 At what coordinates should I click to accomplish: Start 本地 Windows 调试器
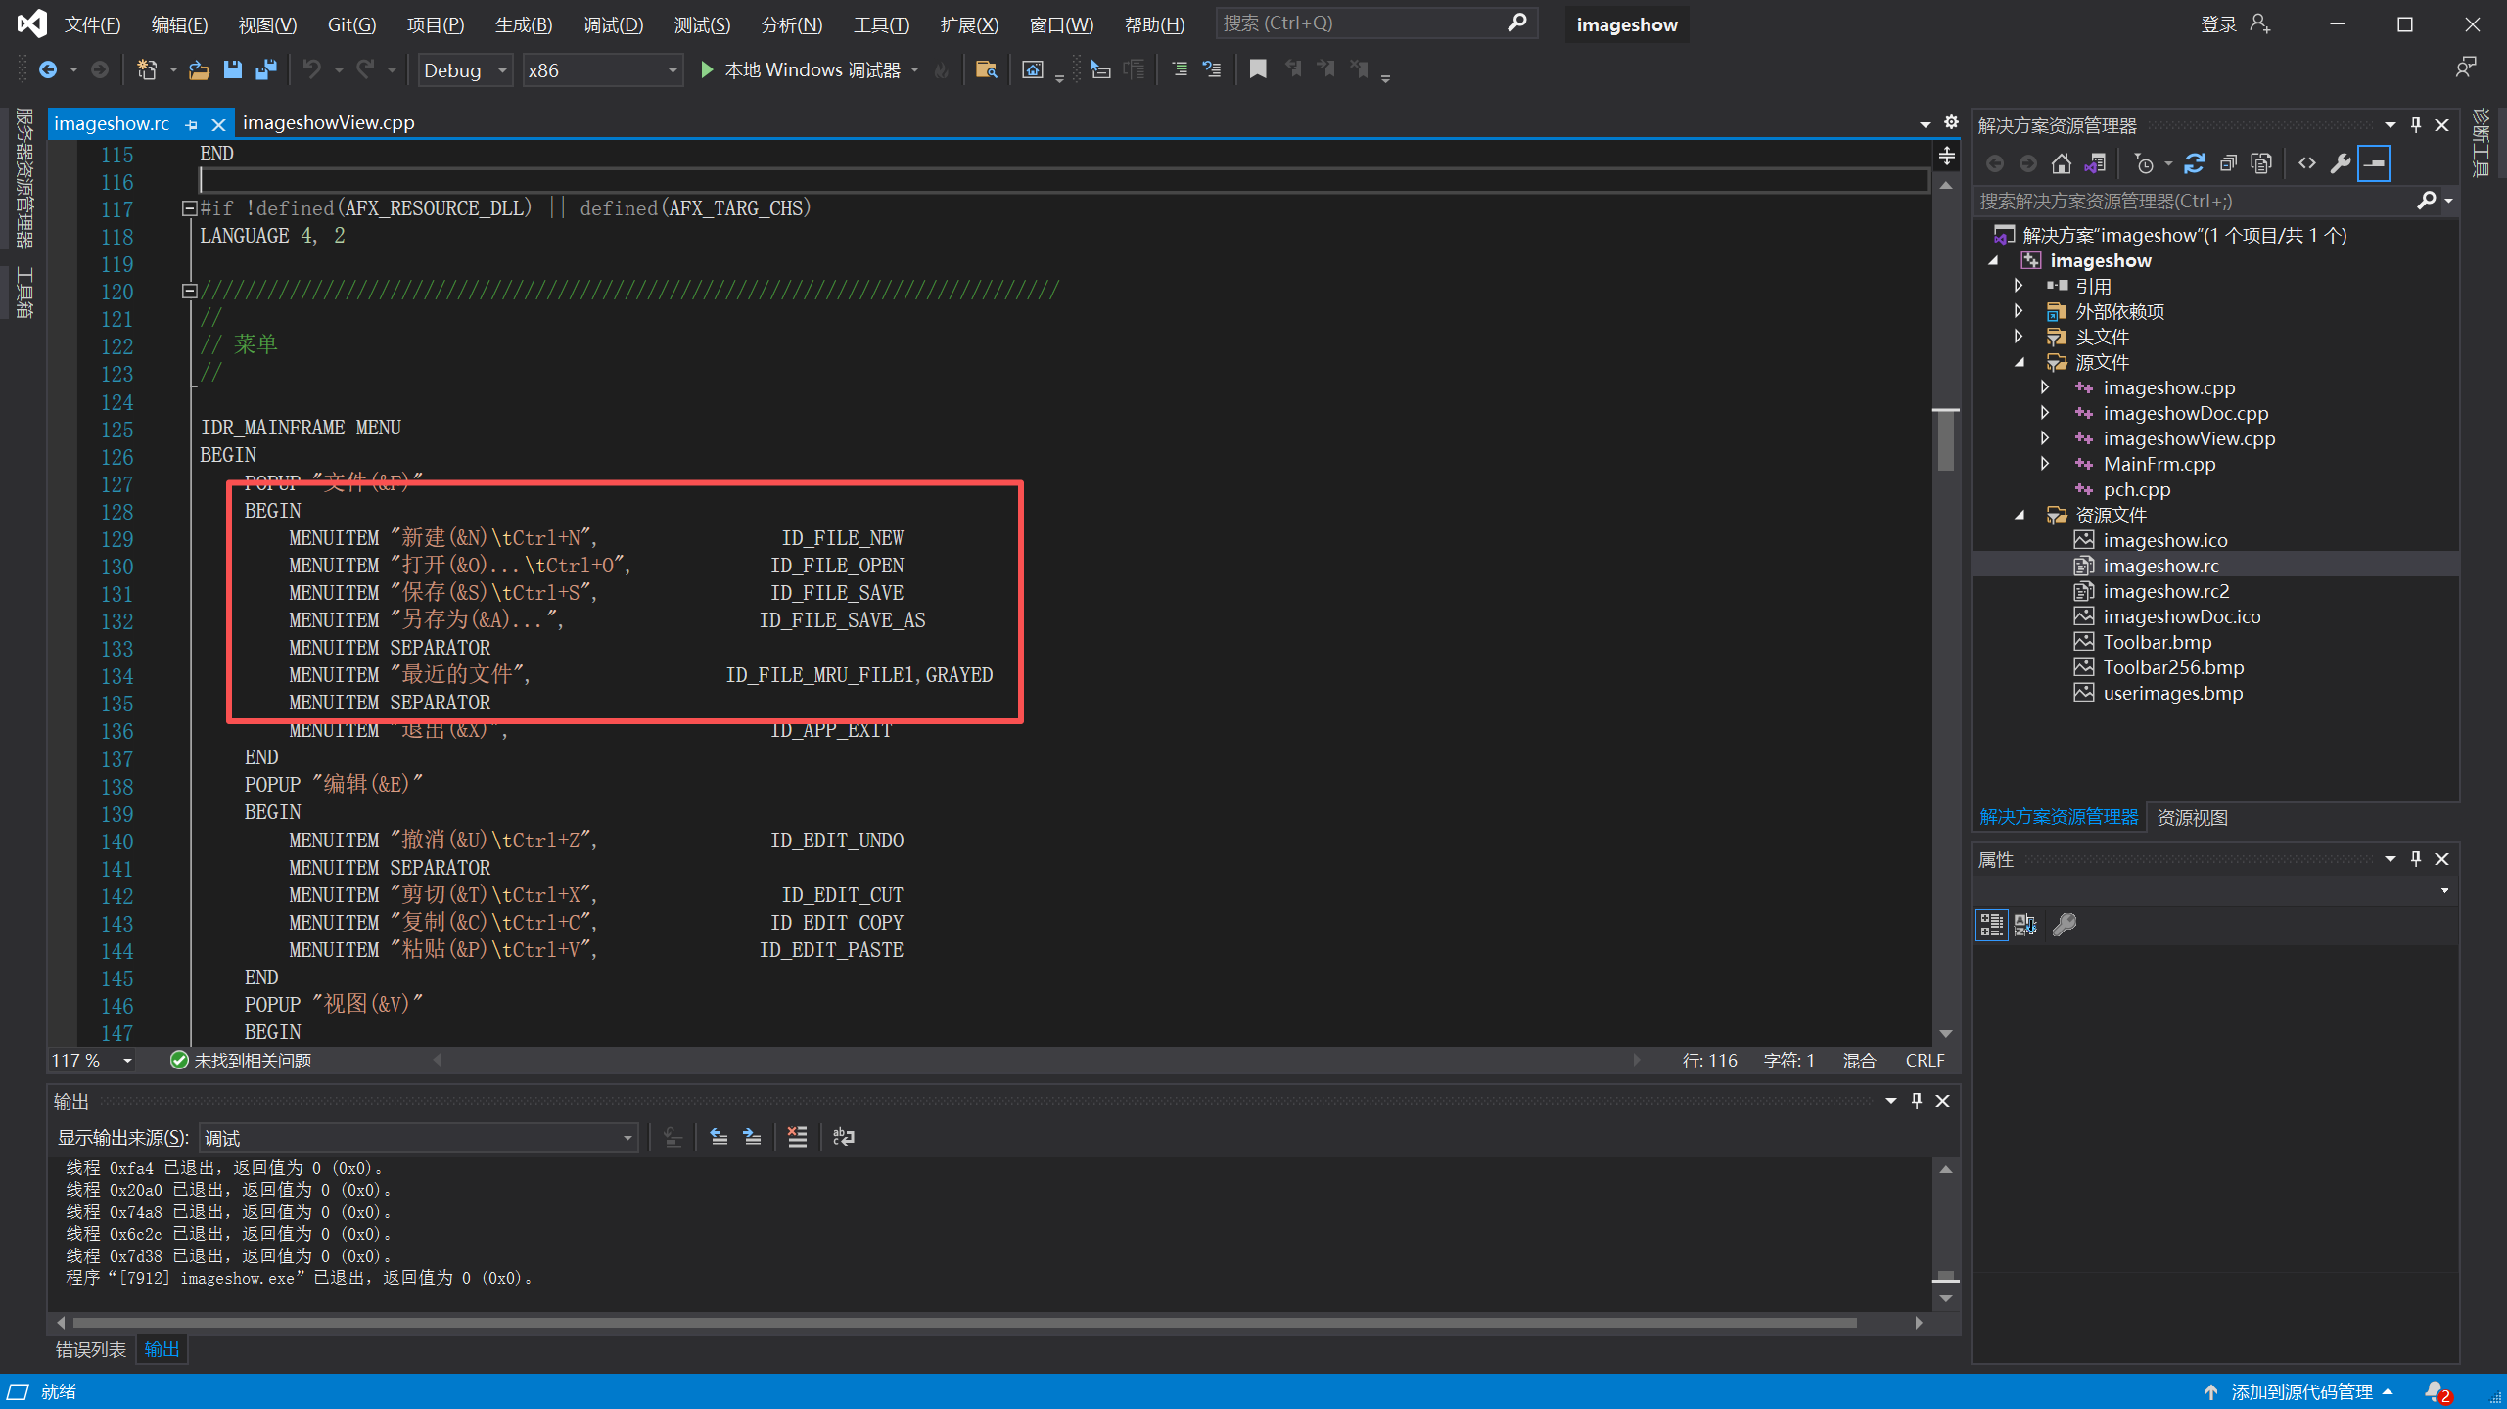[801, 69]
